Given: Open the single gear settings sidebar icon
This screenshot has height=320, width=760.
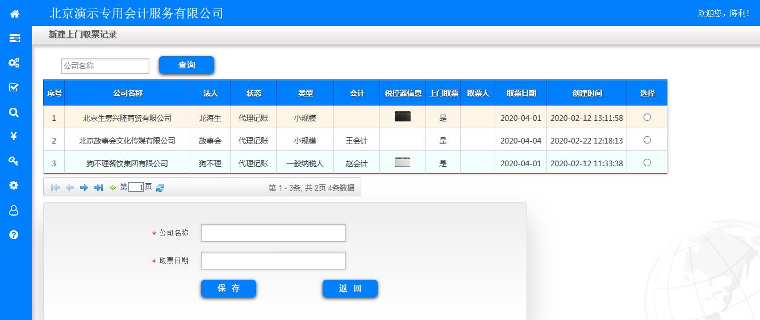Looking at the screenshot, I should [14, 186].
